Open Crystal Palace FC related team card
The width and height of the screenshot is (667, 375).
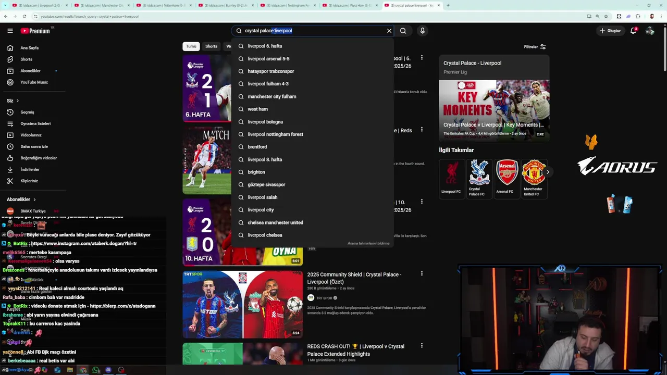pyautogui.click(x=479, y=179)
